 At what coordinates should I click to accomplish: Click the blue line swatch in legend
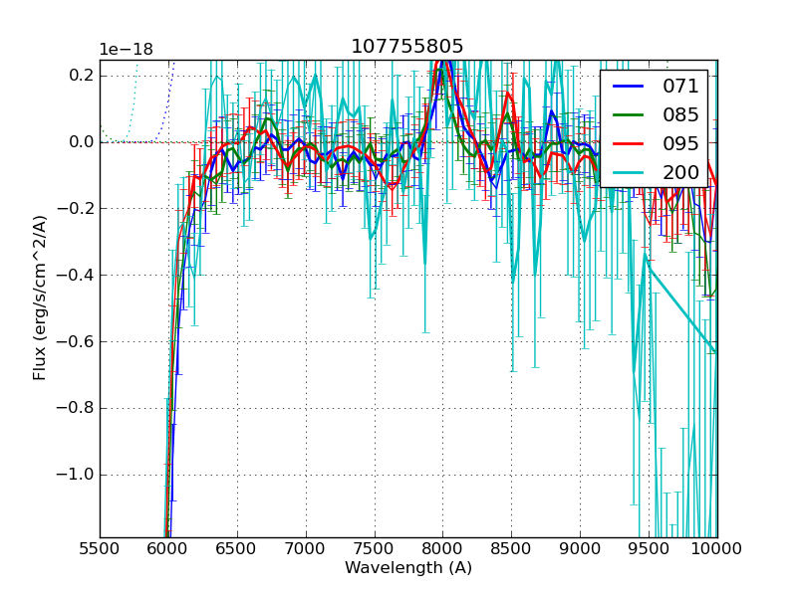[628, 87]
